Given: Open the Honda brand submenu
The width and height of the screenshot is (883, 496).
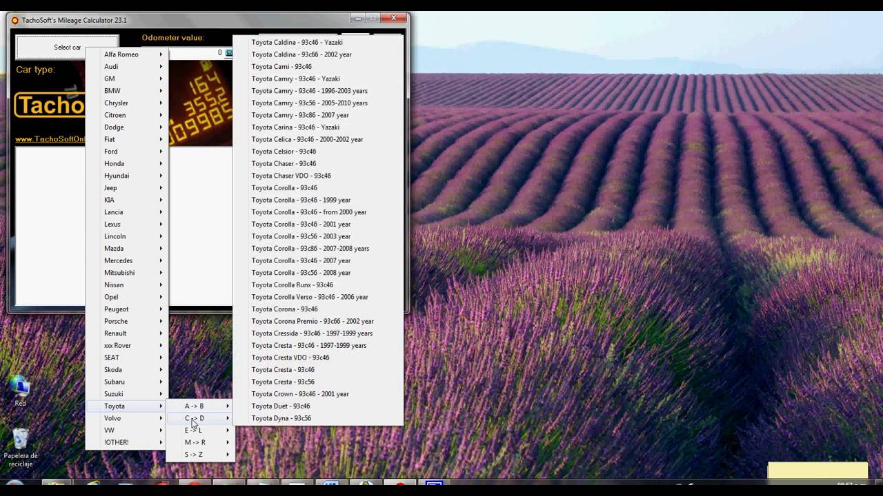Looking at the screenshot, I should click(x=127, y=163).
